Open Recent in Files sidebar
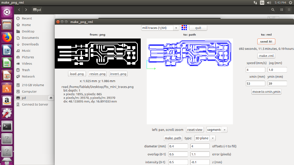294x165 pixels. click(x=27, y=18)
